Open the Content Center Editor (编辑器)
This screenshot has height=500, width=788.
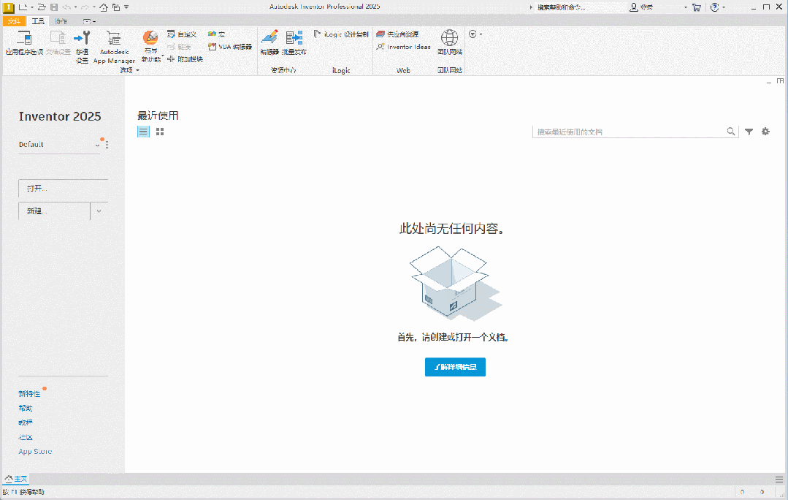270,42
